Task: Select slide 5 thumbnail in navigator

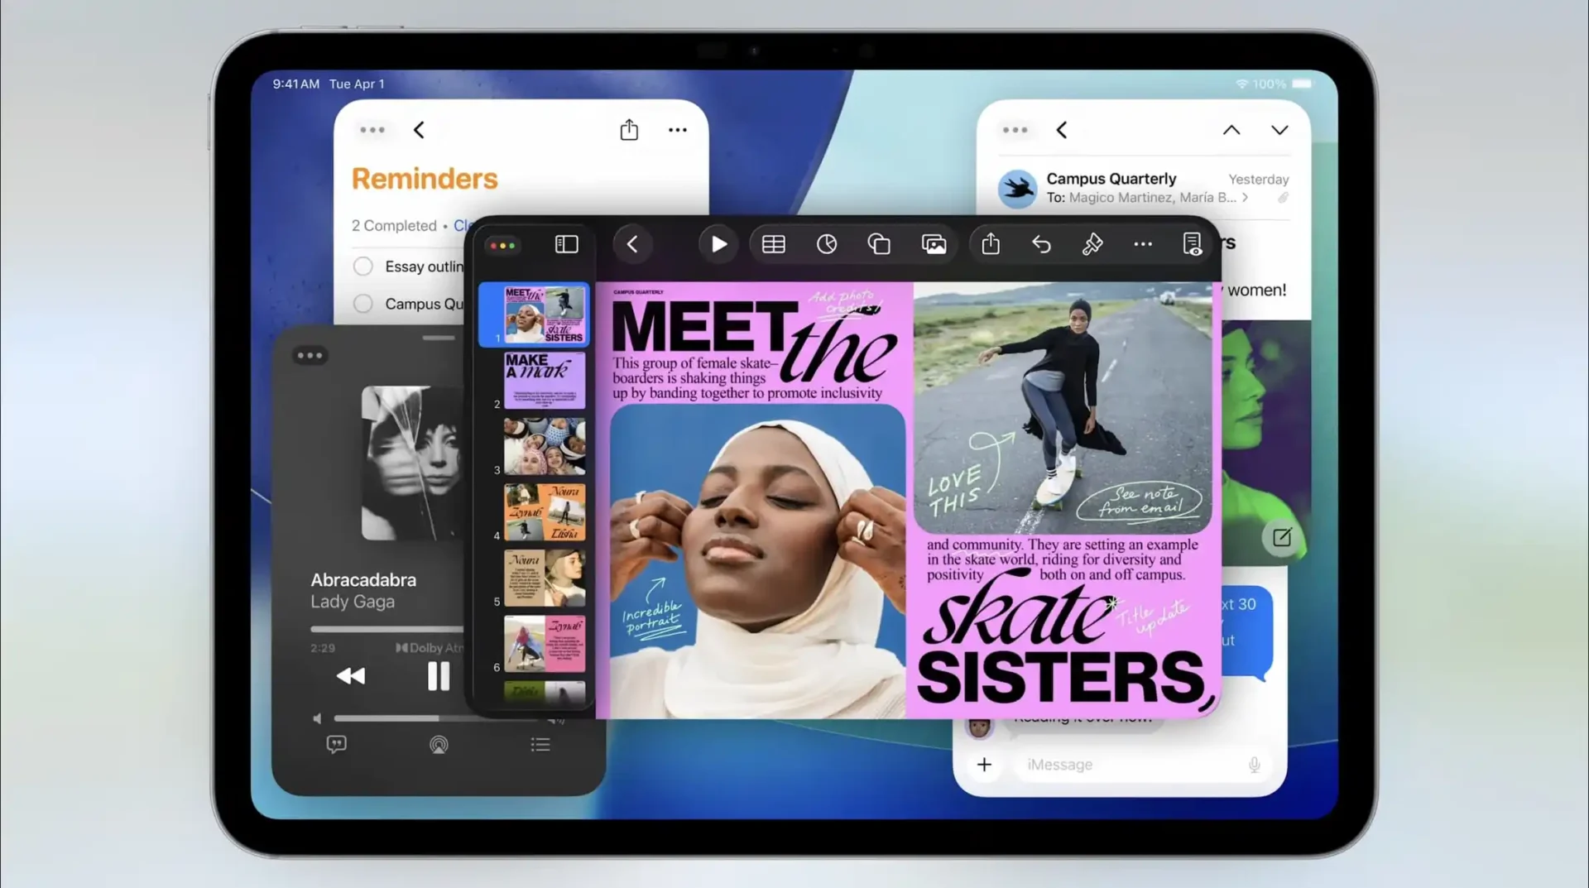Action: (545, 578)
